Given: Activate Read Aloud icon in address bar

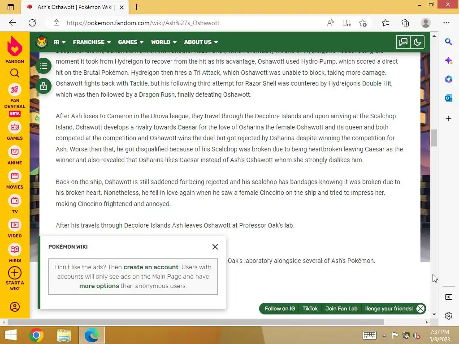Looking at the screenshot, I should coord(330,23).
